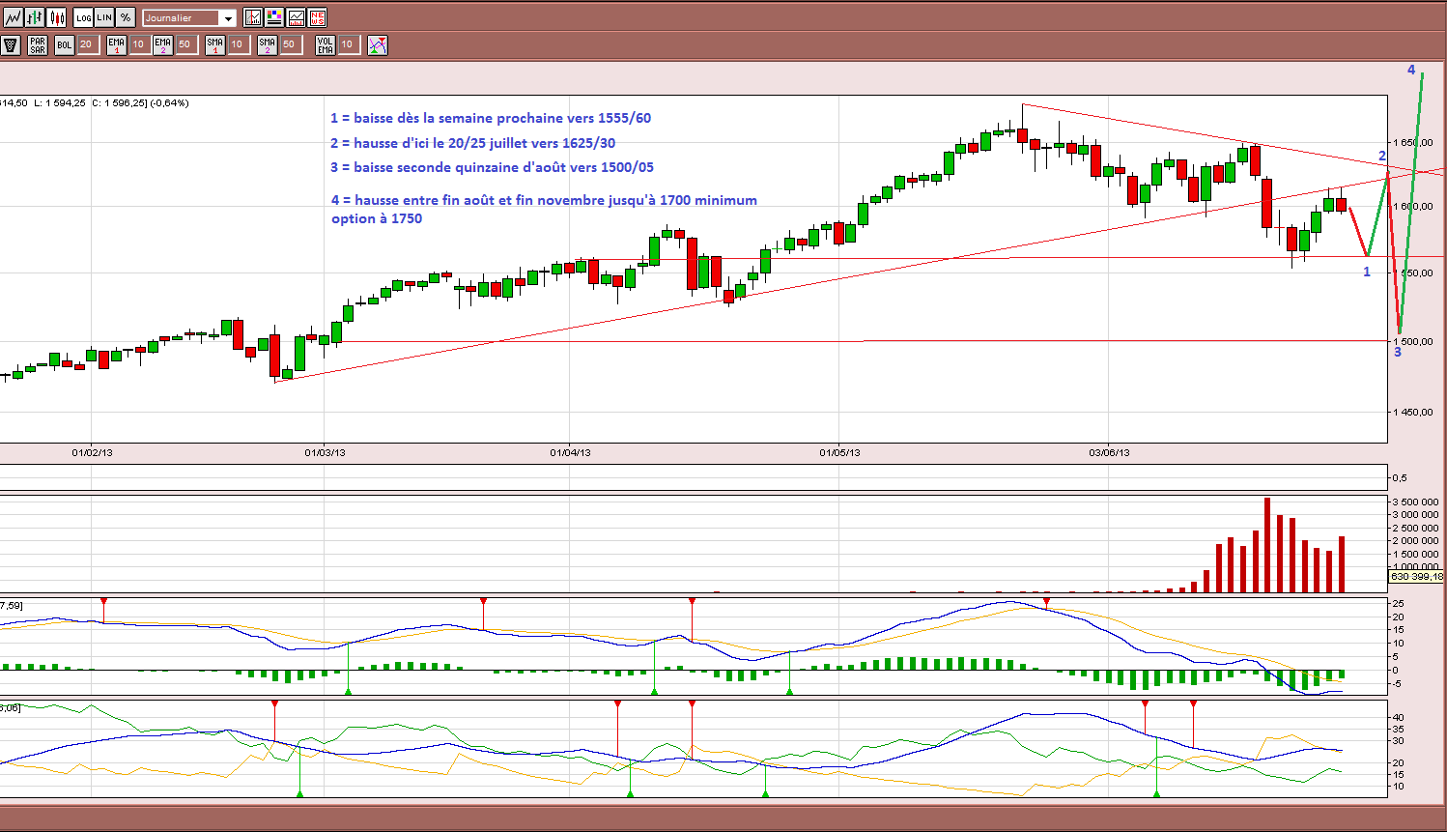
Task: Toggle the LOG scale button
Action: click(84, 17)
